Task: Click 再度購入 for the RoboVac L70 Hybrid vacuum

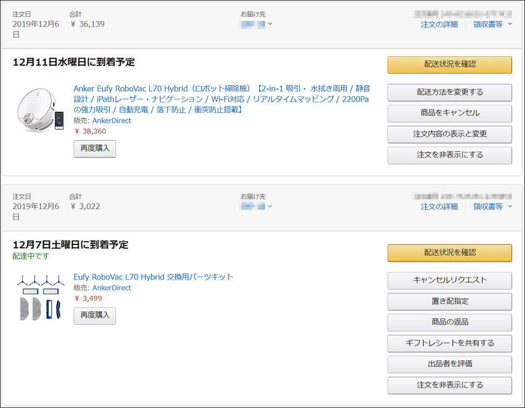Action: click(x=94, y=148)
